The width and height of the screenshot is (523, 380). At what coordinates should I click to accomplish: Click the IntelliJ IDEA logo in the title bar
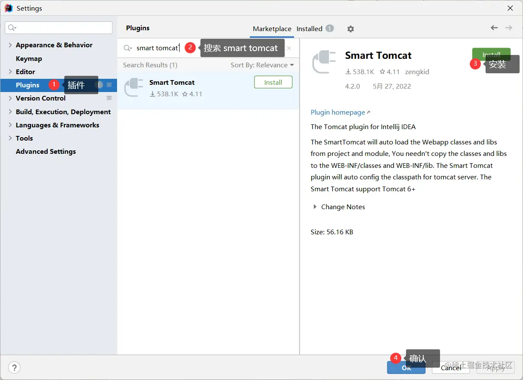pos(9,8)
